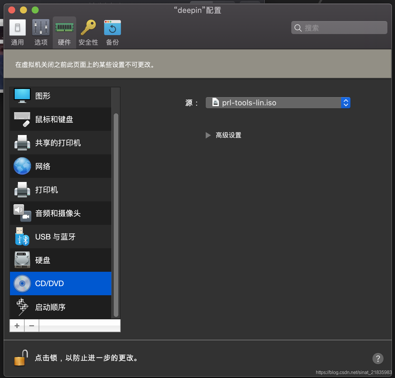Open the 安全性 (Security) key icon
The height and width of the screenshot is (378, 395).
tap(88, 28)
